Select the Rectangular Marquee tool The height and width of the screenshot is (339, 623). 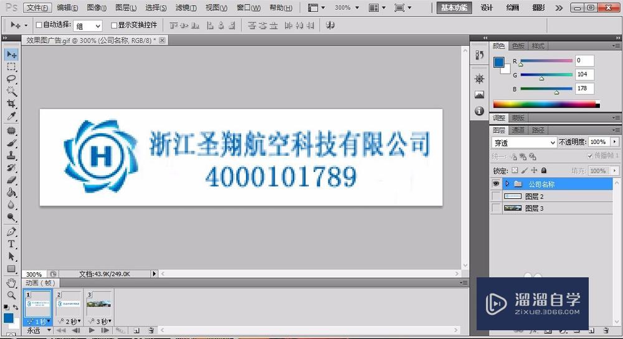coord(11,67)
